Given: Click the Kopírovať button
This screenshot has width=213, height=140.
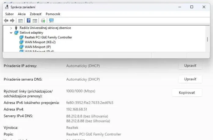Looking at the screenshot, I should pos(187,93).
